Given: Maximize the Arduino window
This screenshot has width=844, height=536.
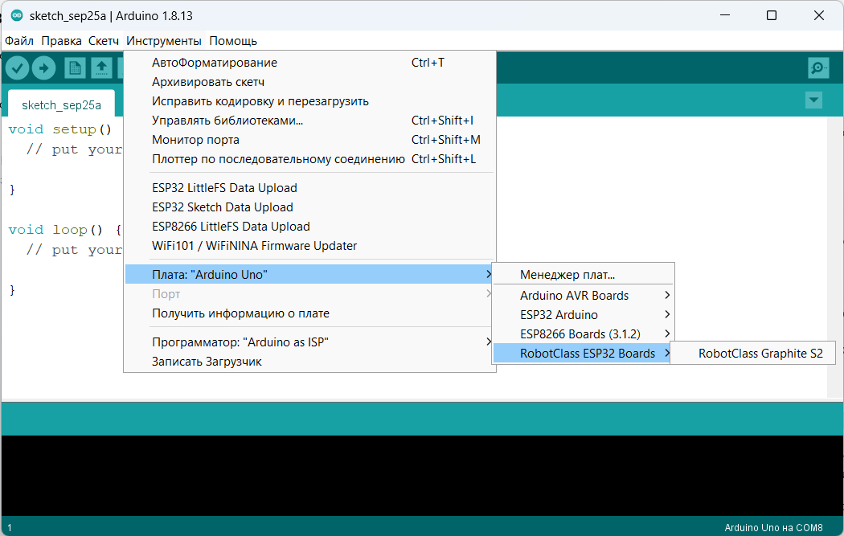Looking at the screenshot, I should click(772, 15).
